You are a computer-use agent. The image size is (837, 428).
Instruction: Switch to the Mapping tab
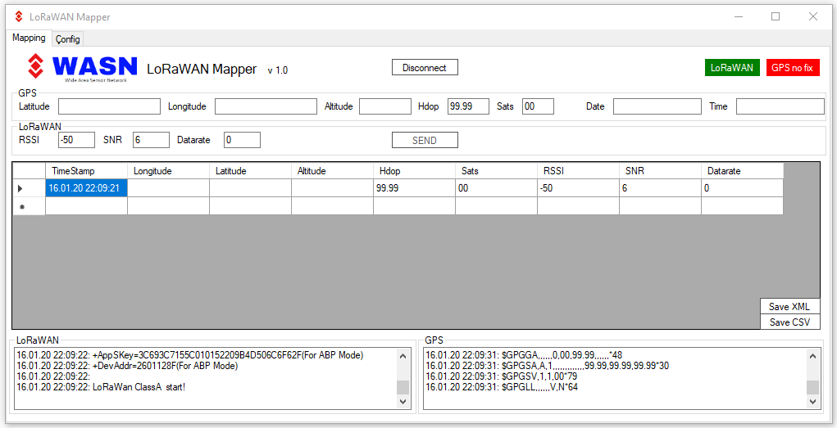(30, 38)
